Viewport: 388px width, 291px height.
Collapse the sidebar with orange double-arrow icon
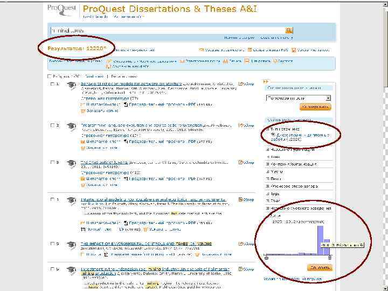[266, 81]
